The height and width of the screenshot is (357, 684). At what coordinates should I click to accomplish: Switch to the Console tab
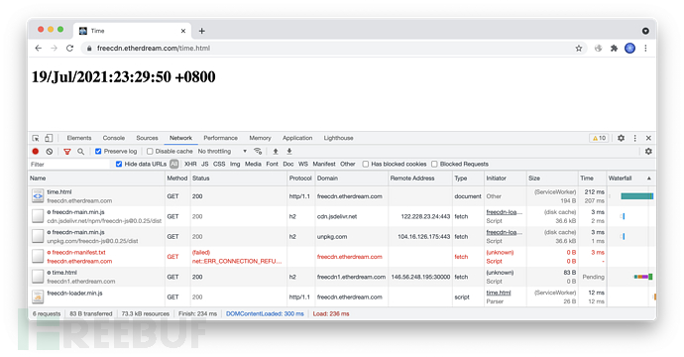coord(113,138)
